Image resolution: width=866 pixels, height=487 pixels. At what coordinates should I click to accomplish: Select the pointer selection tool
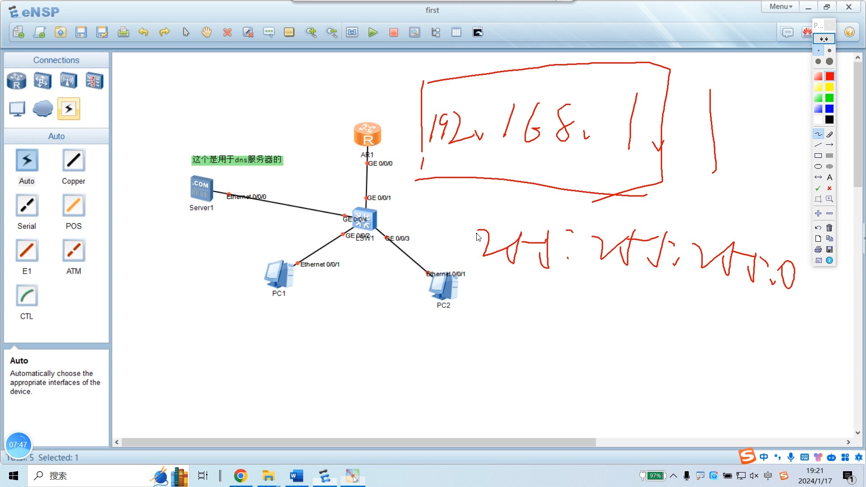click(x=186, y=32)
